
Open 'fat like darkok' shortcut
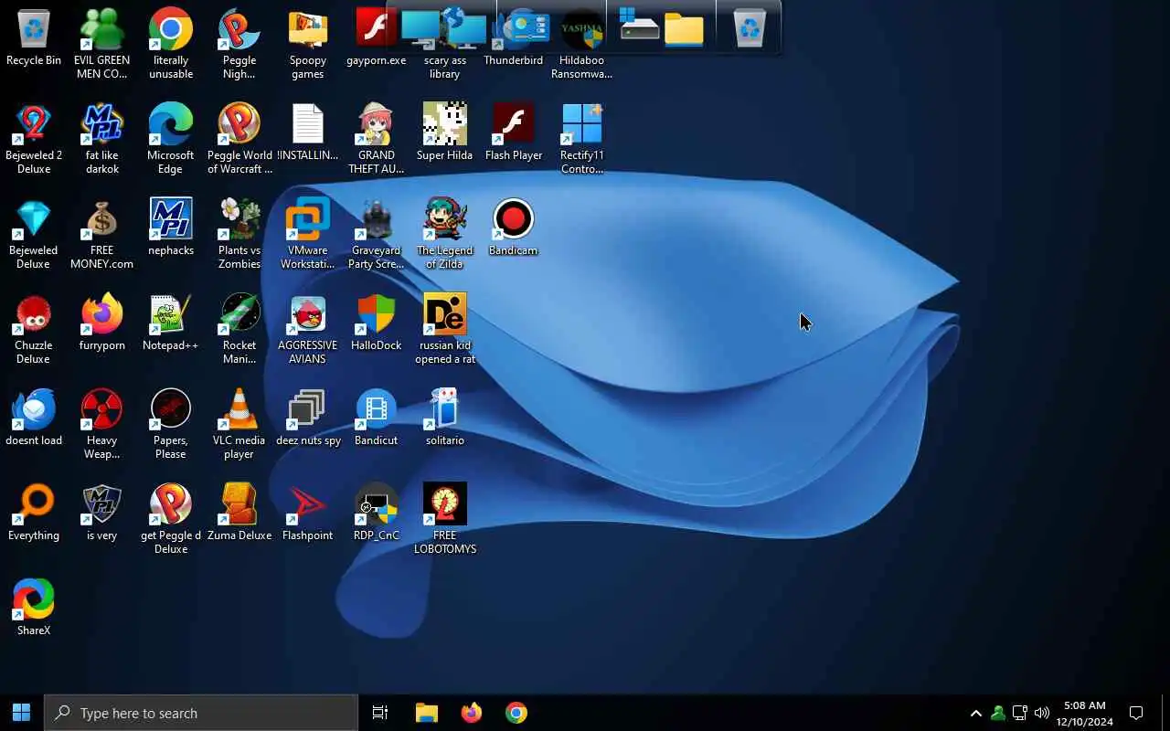[101, 138]
